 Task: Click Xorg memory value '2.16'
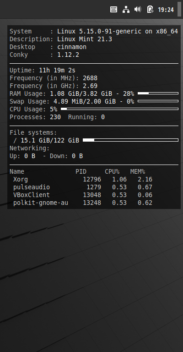(145, 180)
